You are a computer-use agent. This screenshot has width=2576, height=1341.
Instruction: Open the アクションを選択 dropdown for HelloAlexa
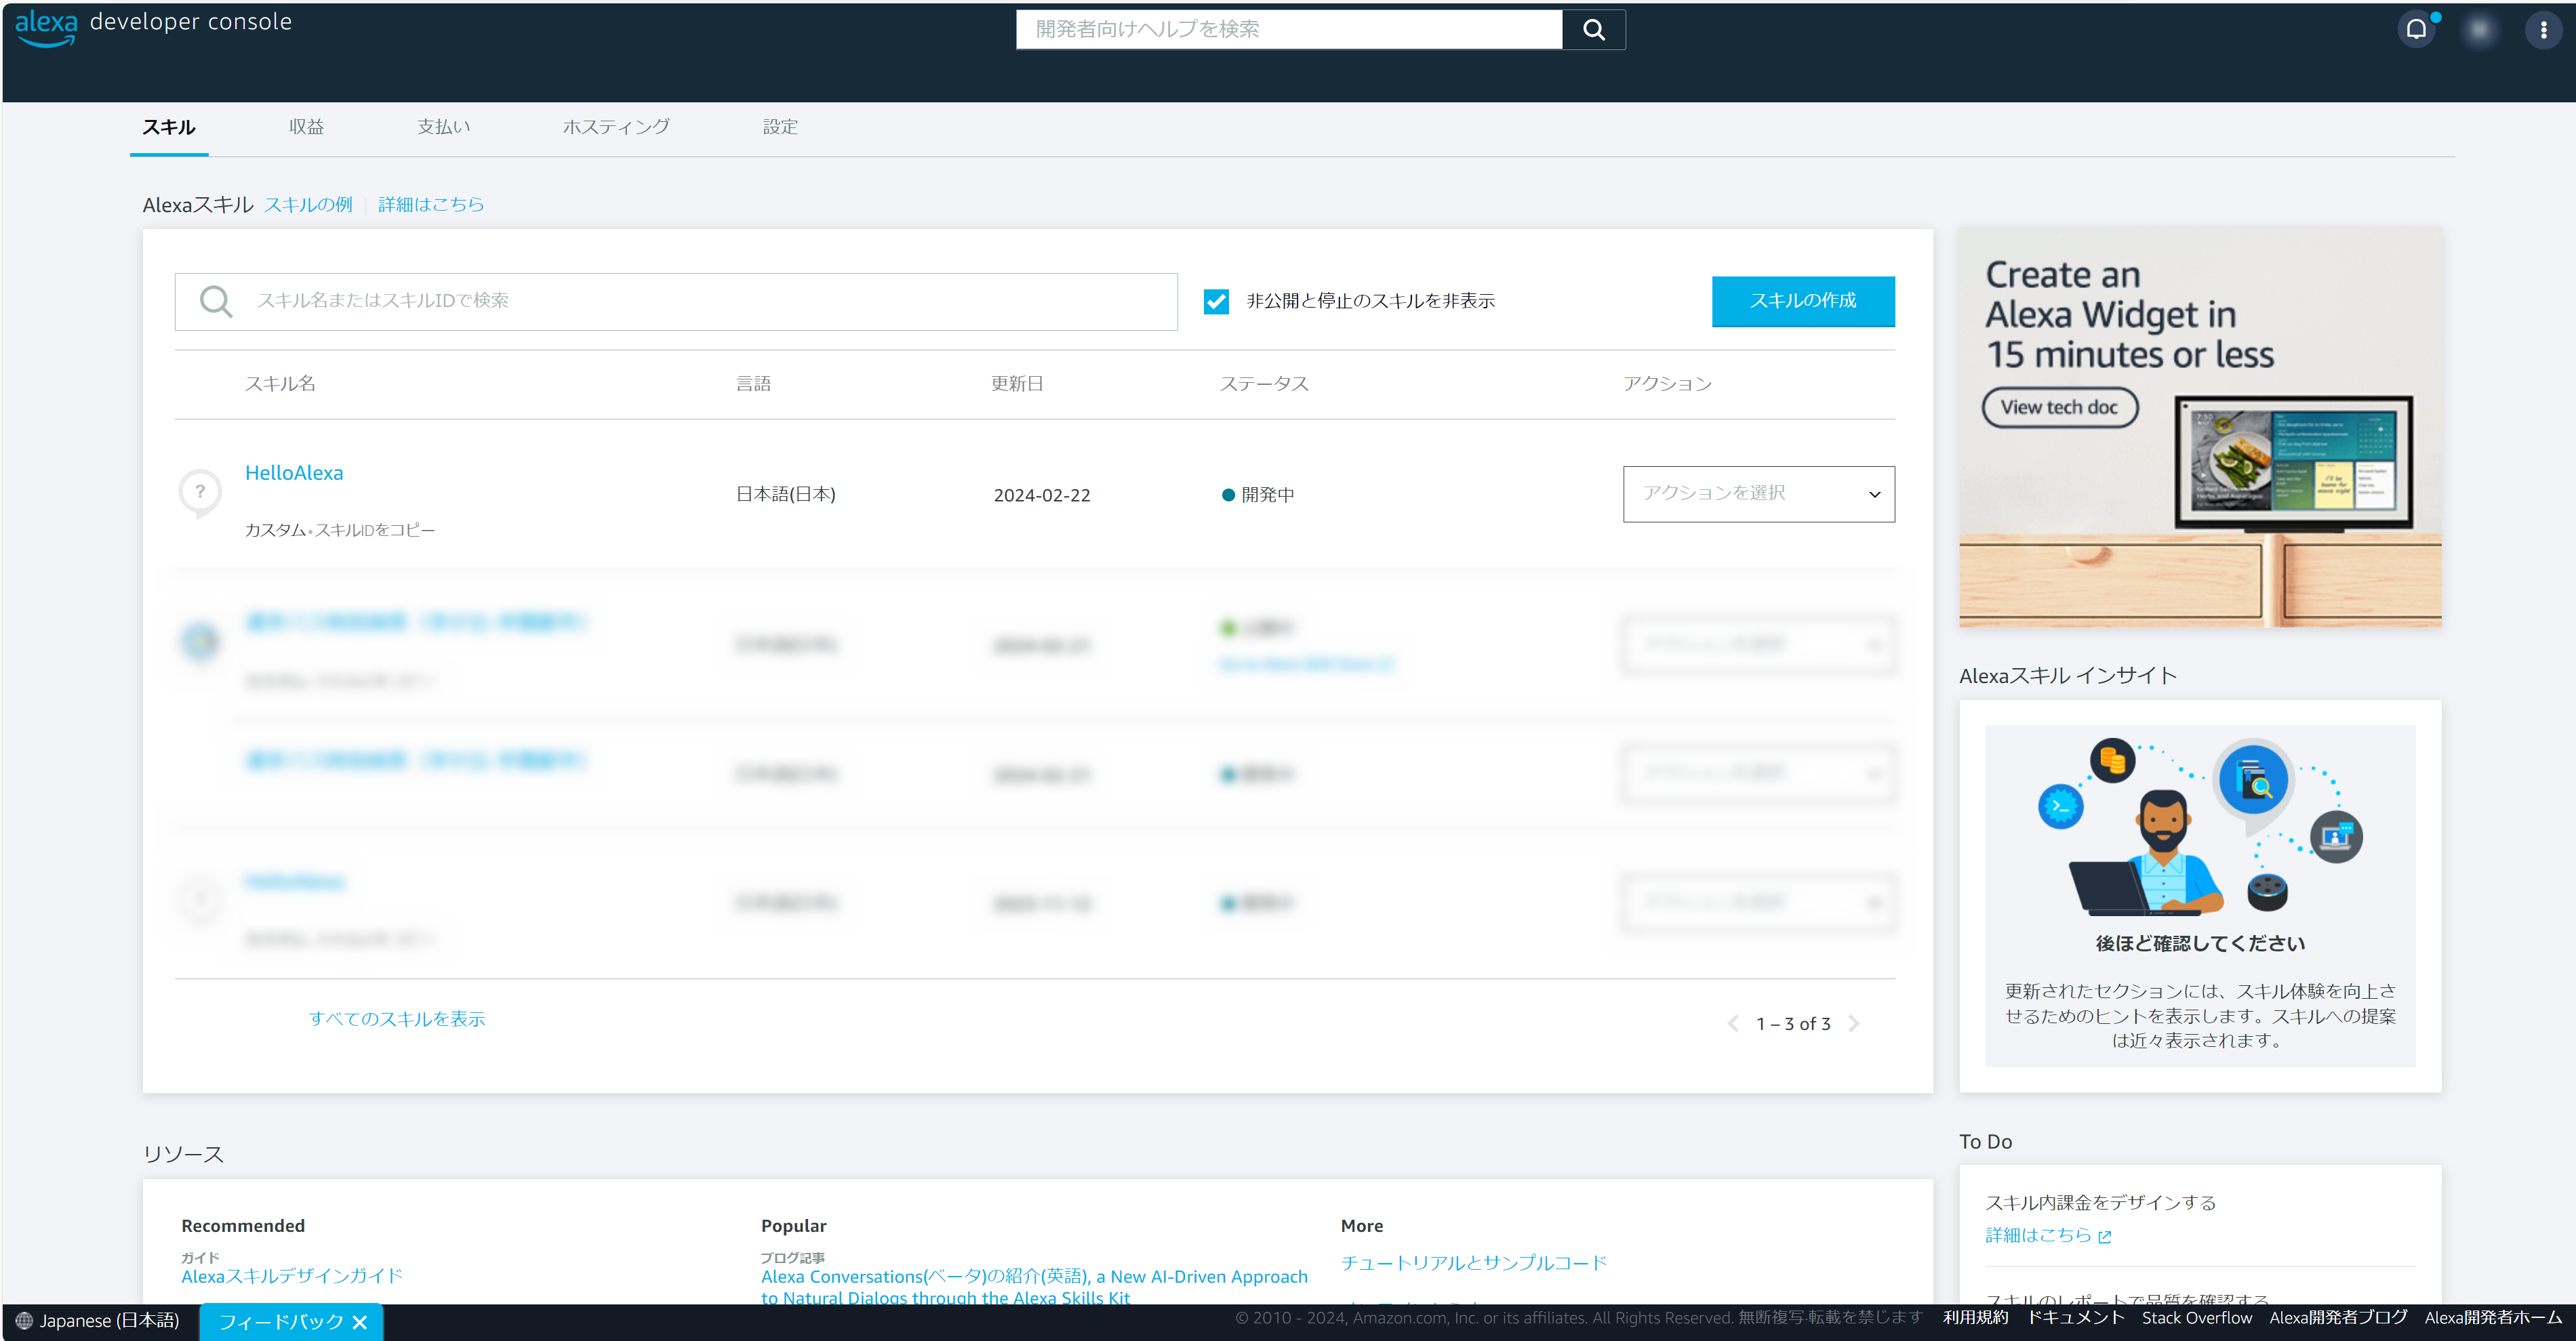(1758, 493)
